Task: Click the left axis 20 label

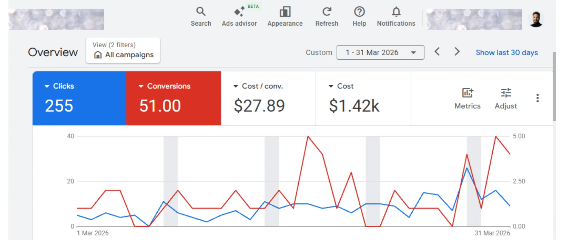Action: click(70, 181)
